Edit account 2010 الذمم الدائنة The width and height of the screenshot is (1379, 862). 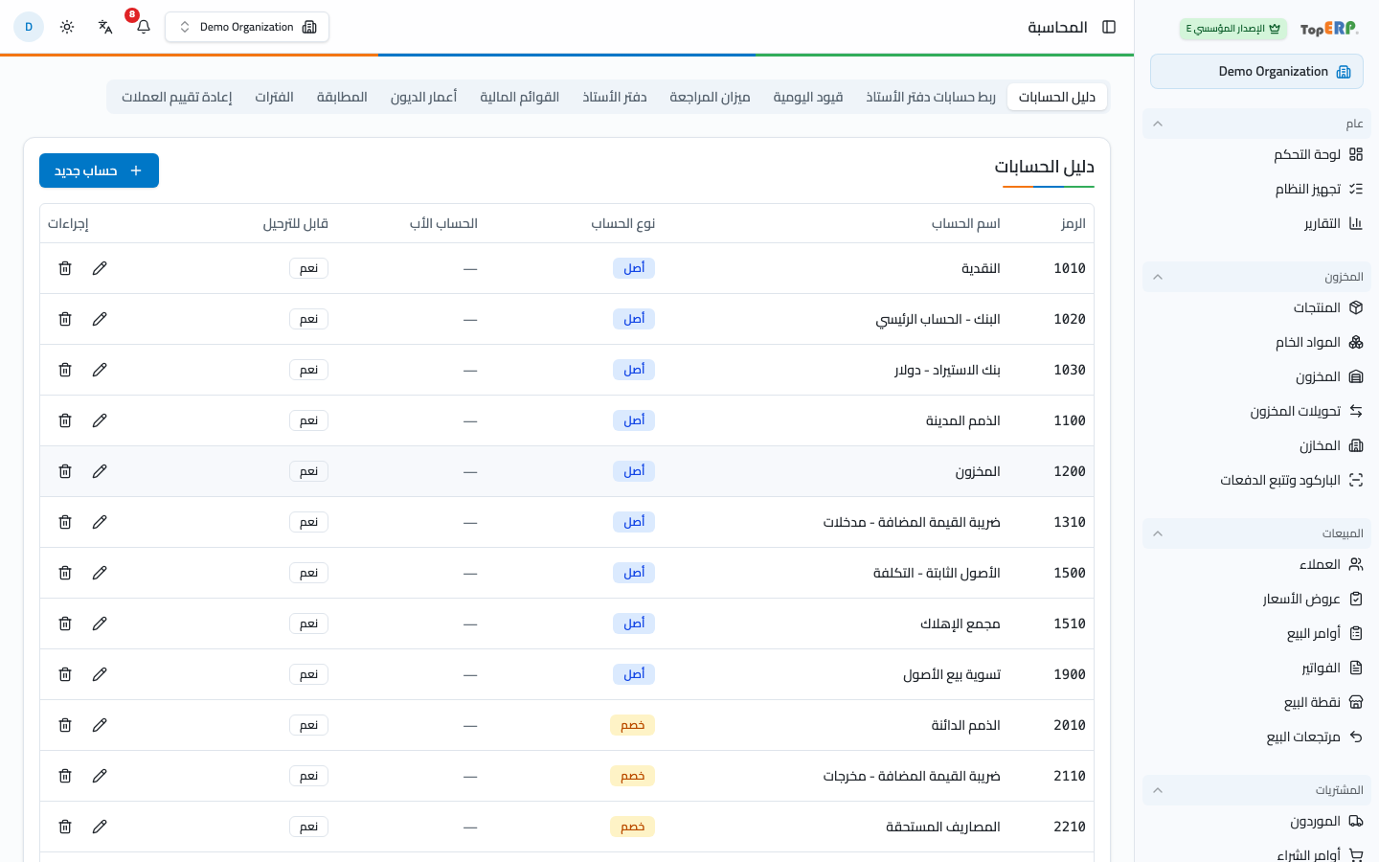point(100,725)
